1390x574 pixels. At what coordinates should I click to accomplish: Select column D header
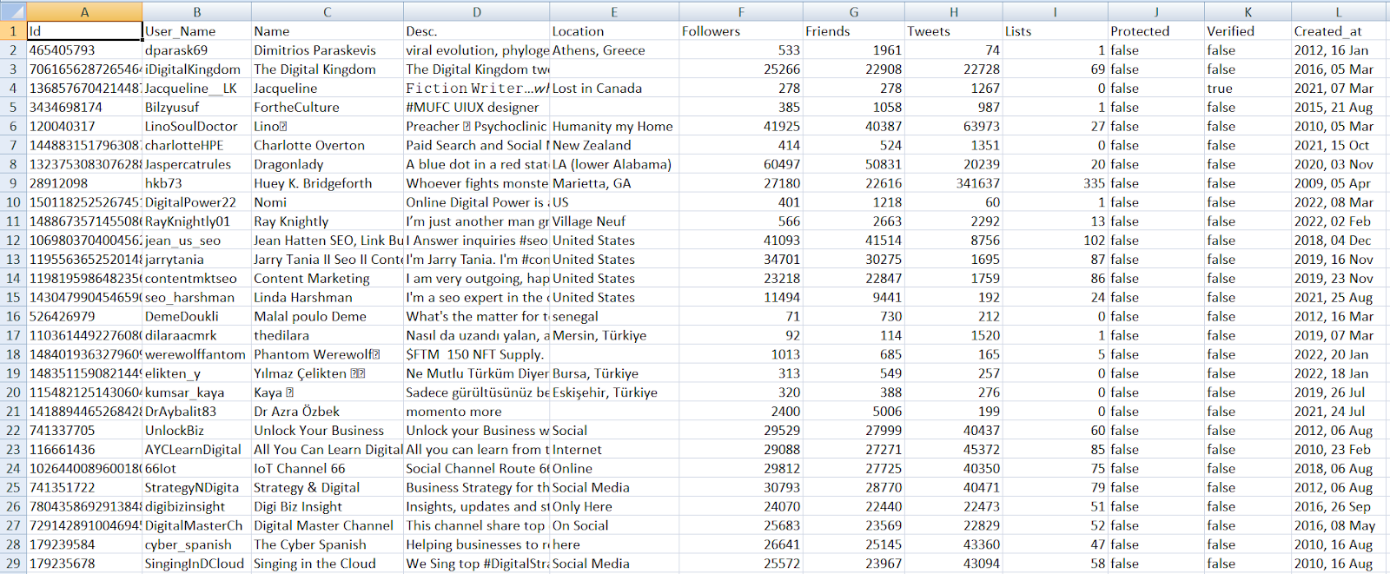tap(476, 11)
